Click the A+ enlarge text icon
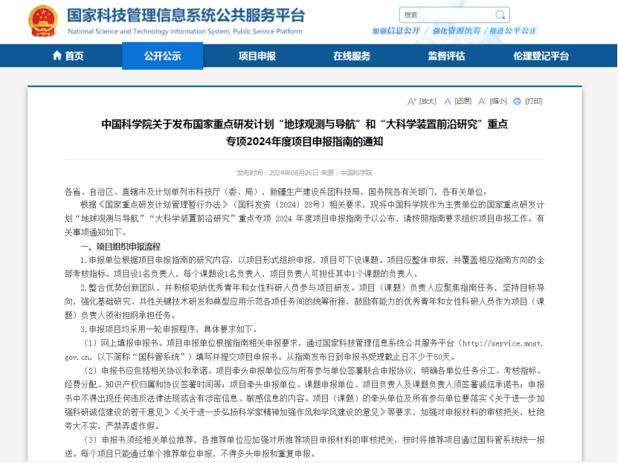Viewport: 618px width, 463px height. click(x=411, y=102)
